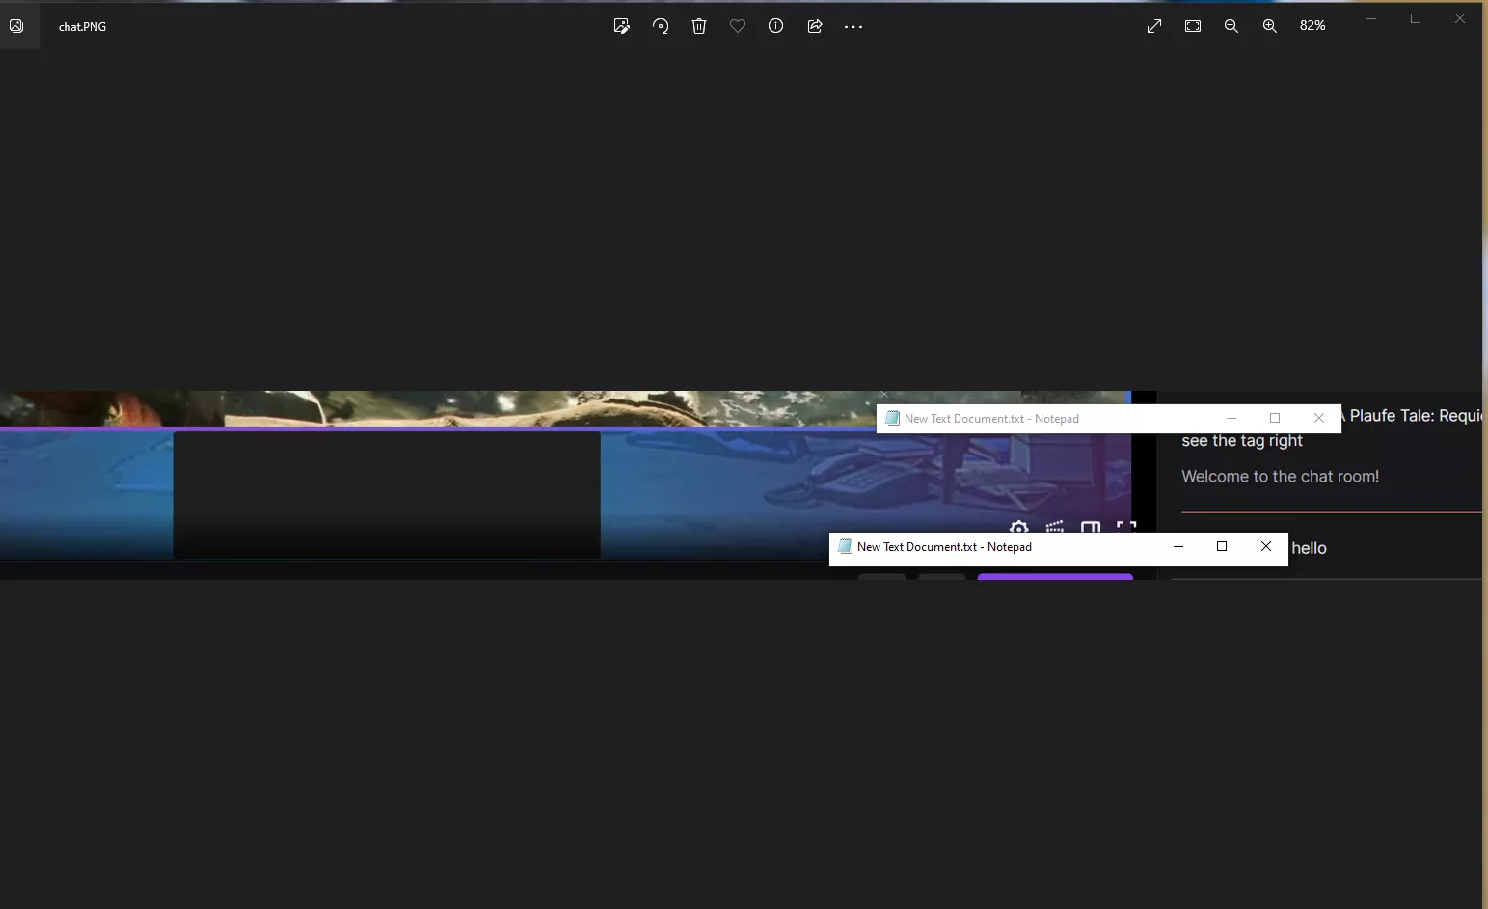Open the zoom level options showing 82%
The height and width of the screenshot is (909, 1488).
tap(1312, 26)
